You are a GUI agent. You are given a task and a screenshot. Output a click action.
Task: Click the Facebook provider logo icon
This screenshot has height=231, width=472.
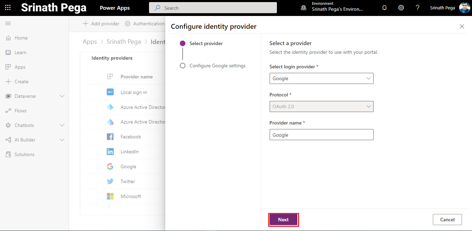click(x=110, y=137)
